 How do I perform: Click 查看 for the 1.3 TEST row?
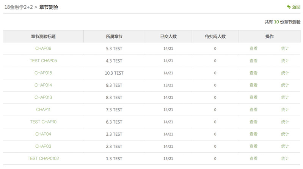[254, 158]
